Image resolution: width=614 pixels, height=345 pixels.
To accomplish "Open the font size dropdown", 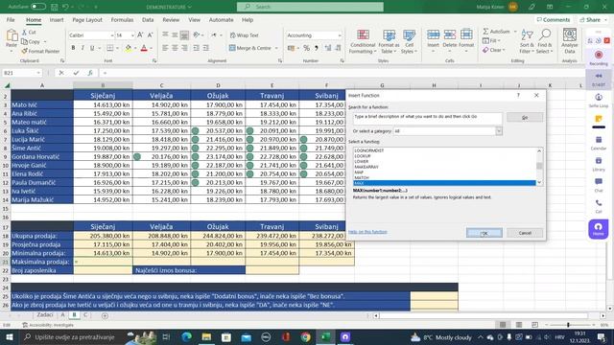I will [132, 35].
